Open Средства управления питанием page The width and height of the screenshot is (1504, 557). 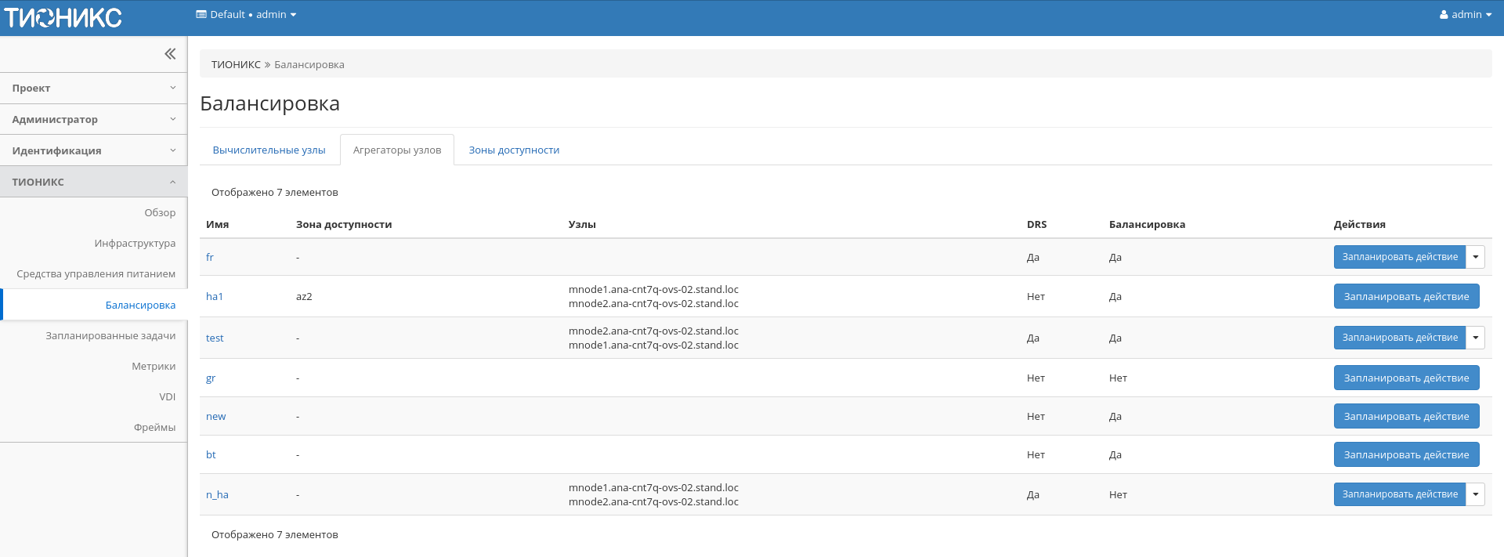pyautogui.click(x=96, y=274)
